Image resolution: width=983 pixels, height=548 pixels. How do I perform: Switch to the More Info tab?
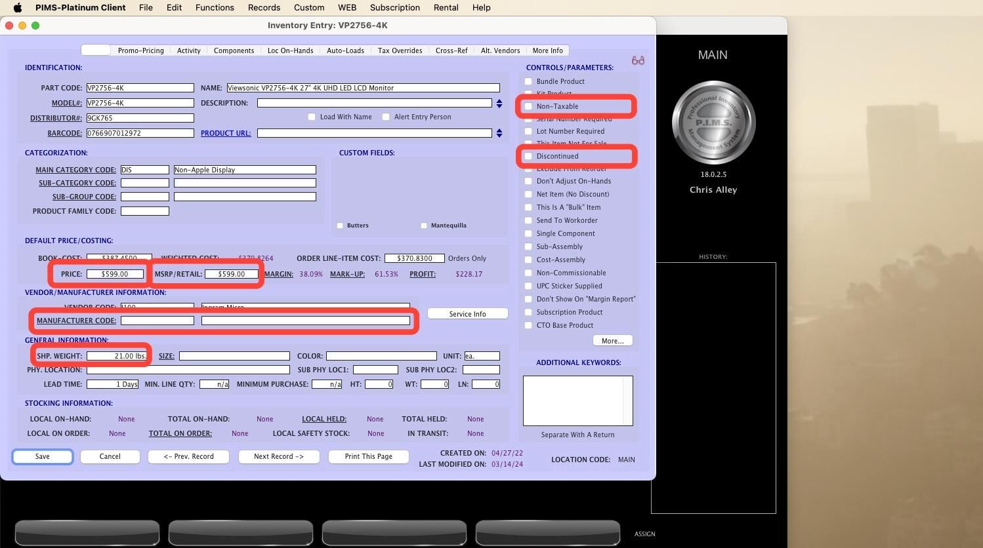pyautogui.click(x=548, y=50)
